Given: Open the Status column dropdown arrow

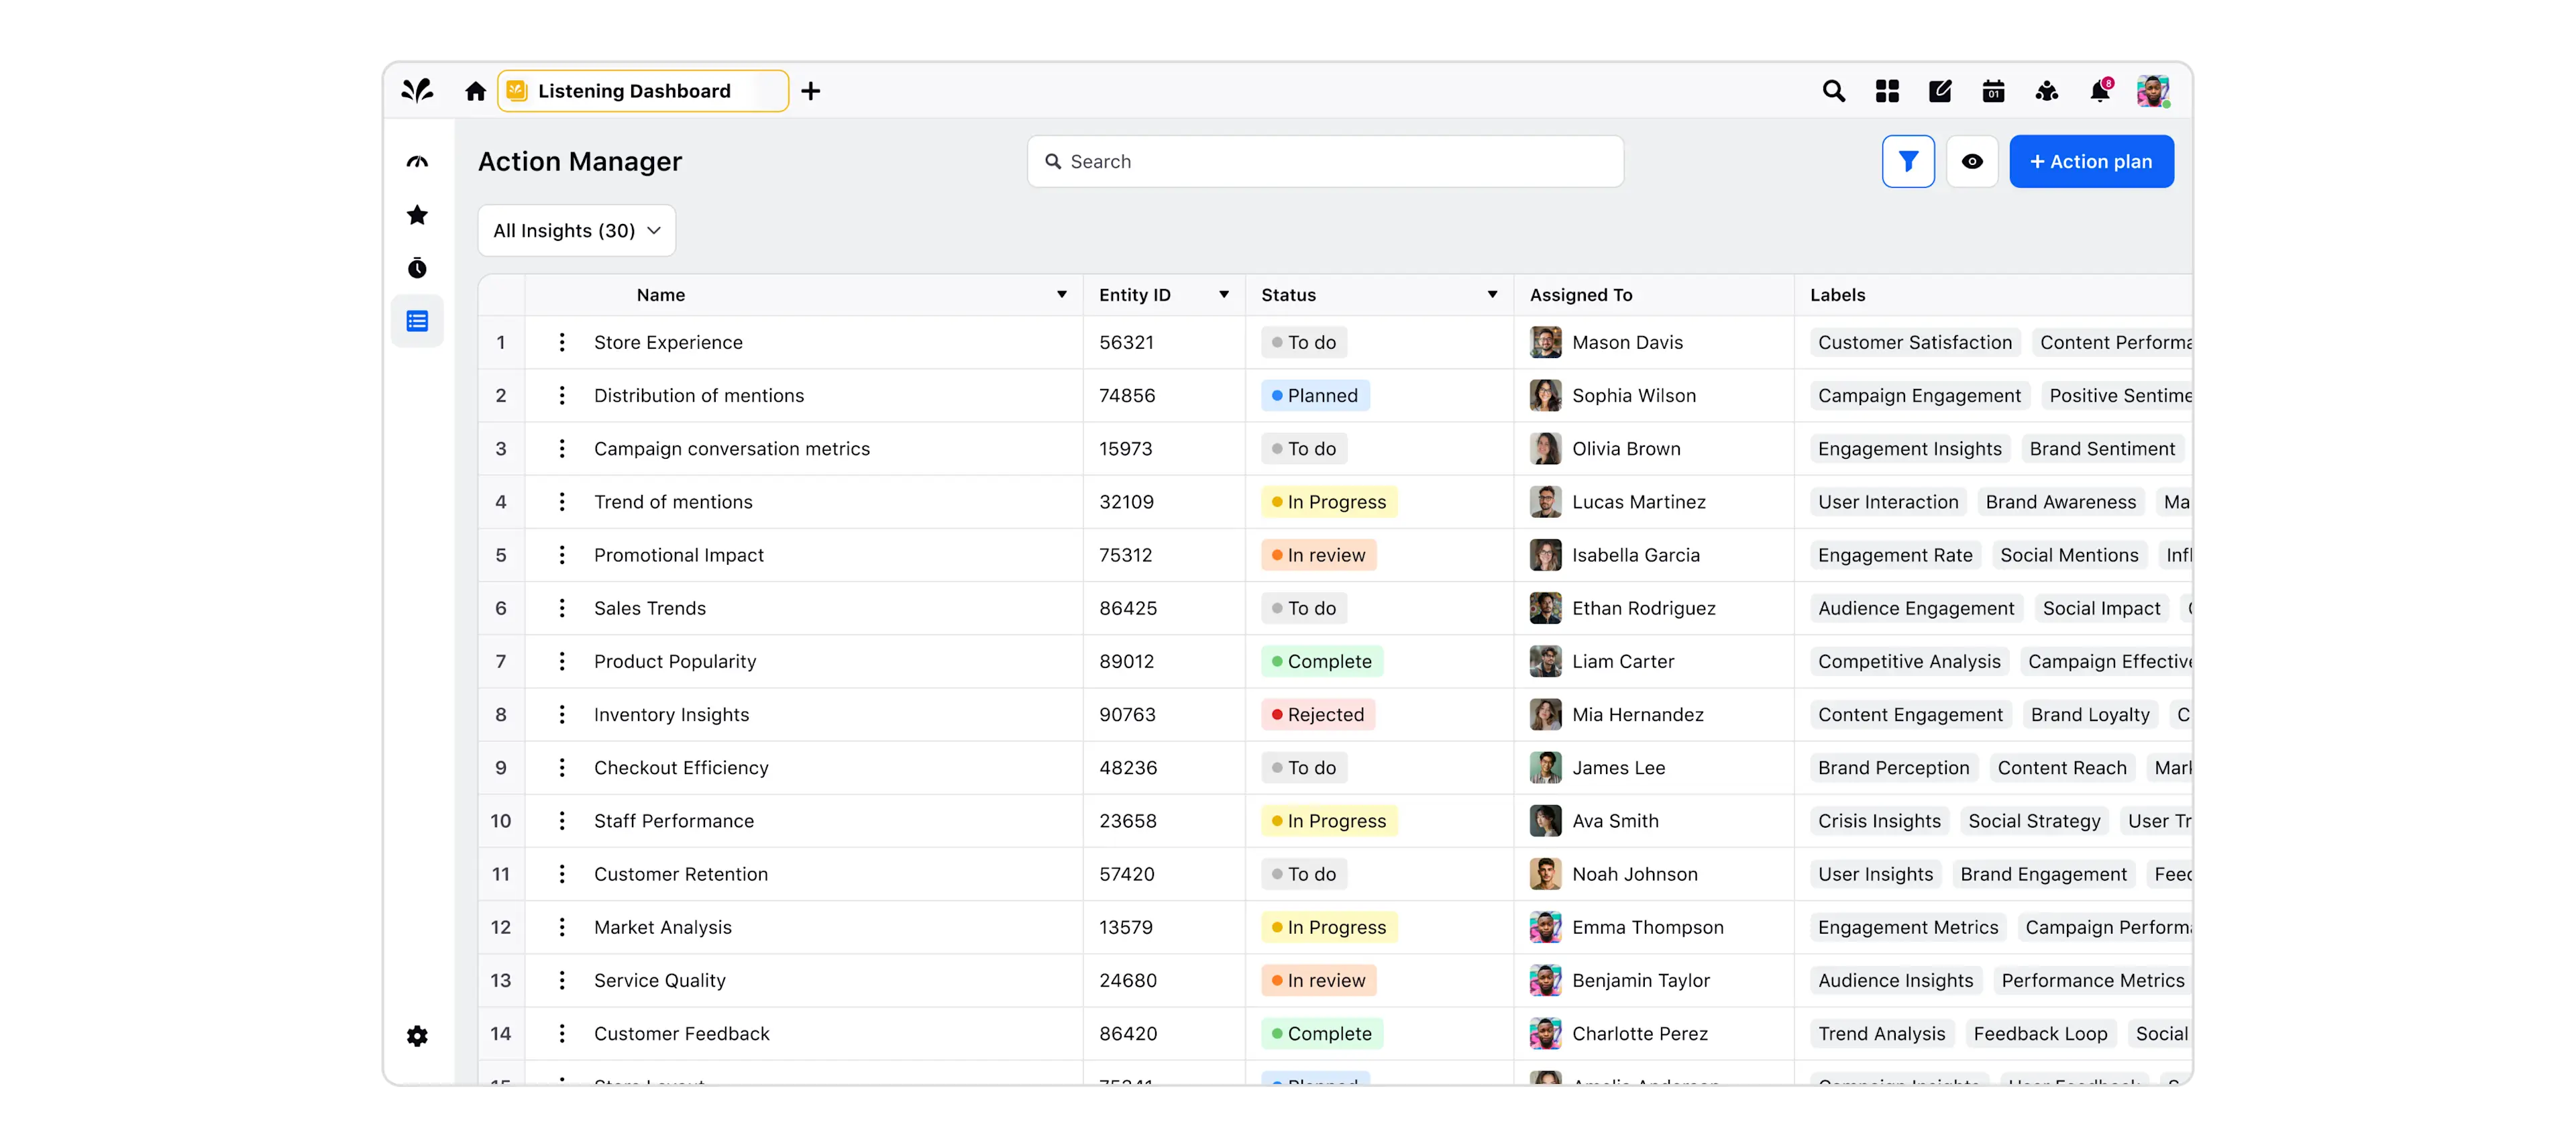Looking at the screenshot, I should pyautogui.click(x=1492, y=295).
